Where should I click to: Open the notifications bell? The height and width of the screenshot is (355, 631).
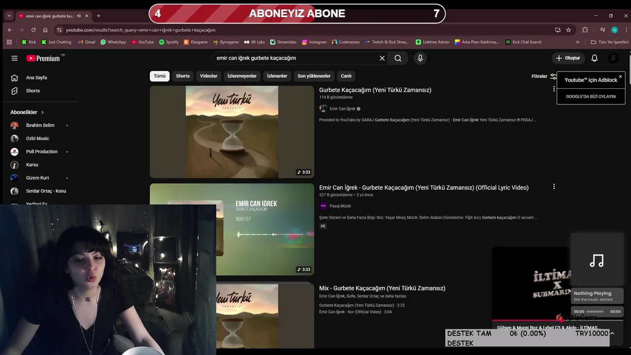click(x=595, y=58)
